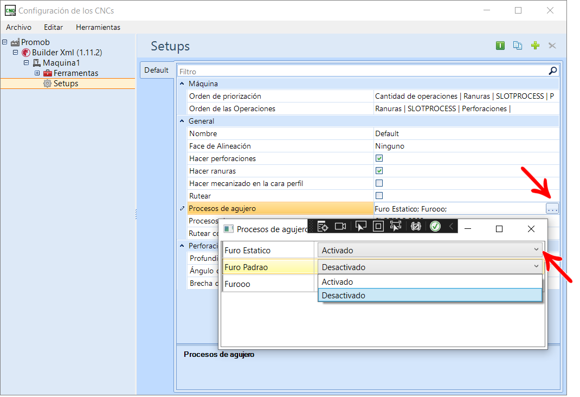Click the live visual tree icon in debug toolbar
The width and height of the screenshot is (580, 397).
tap(323, 226)
